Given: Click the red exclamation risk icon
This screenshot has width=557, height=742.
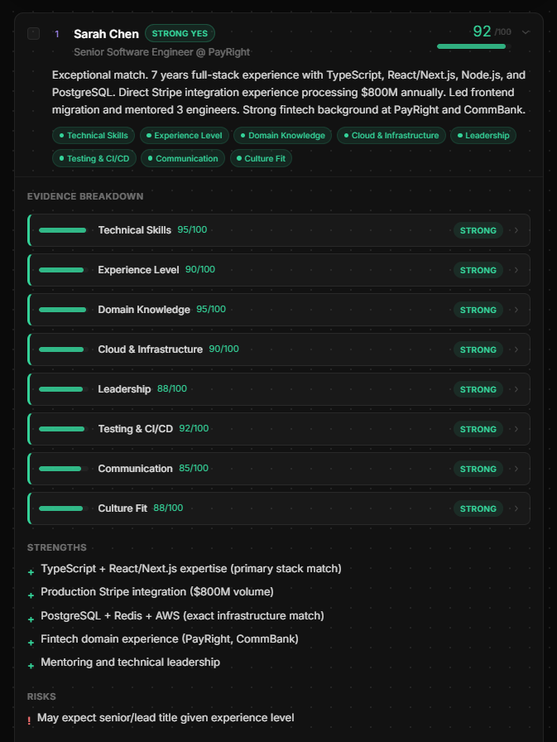Looking at the screenshot, I should (x=29, y=721).
